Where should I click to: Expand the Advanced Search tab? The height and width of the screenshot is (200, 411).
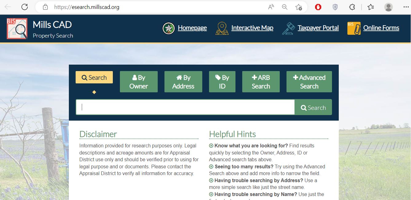coord(309,82)
